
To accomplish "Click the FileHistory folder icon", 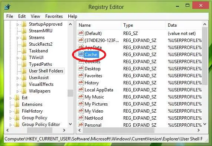I will tap(17, 111).
